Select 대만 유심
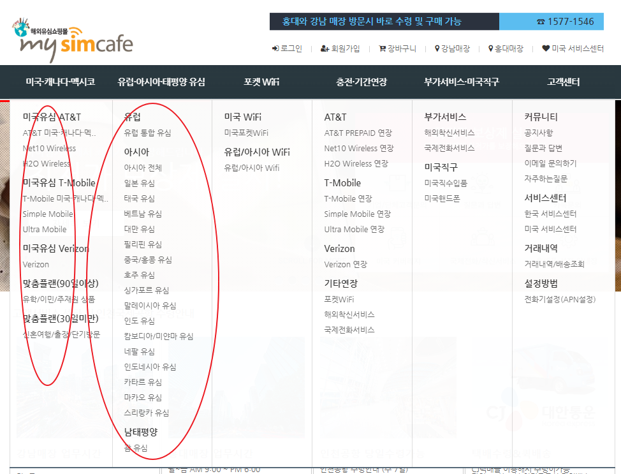 click(140, 229)
